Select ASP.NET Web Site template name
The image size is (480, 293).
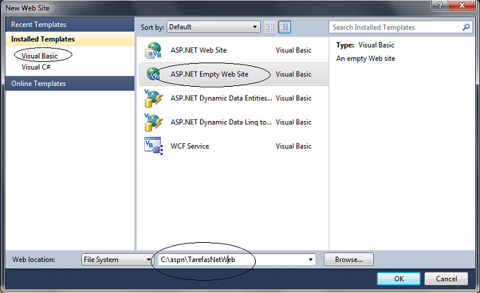tap(199, 50)
